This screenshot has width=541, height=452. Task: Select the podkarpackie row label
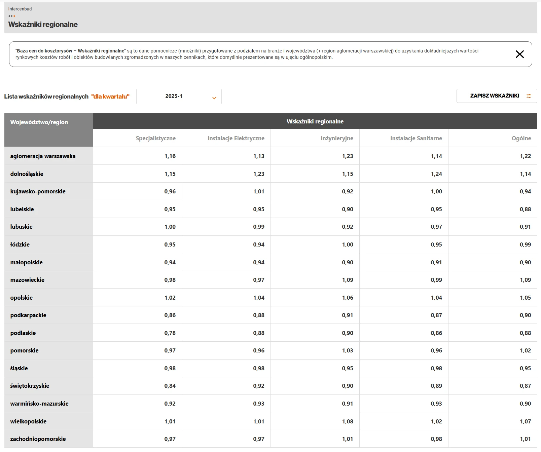(x=28, y=315)
